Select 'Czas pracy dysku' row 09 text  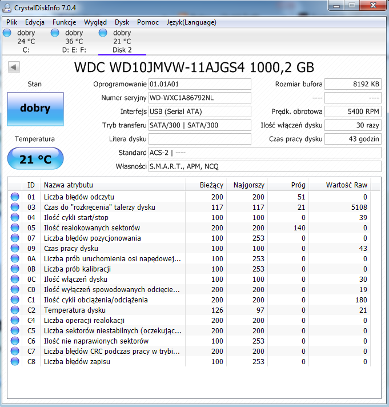tap(71, 249)
